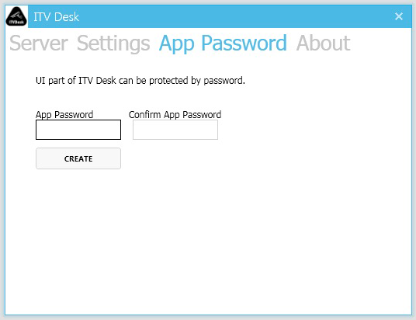Switch to the Server tab
The image size is (416, 320).
point(39,43)
